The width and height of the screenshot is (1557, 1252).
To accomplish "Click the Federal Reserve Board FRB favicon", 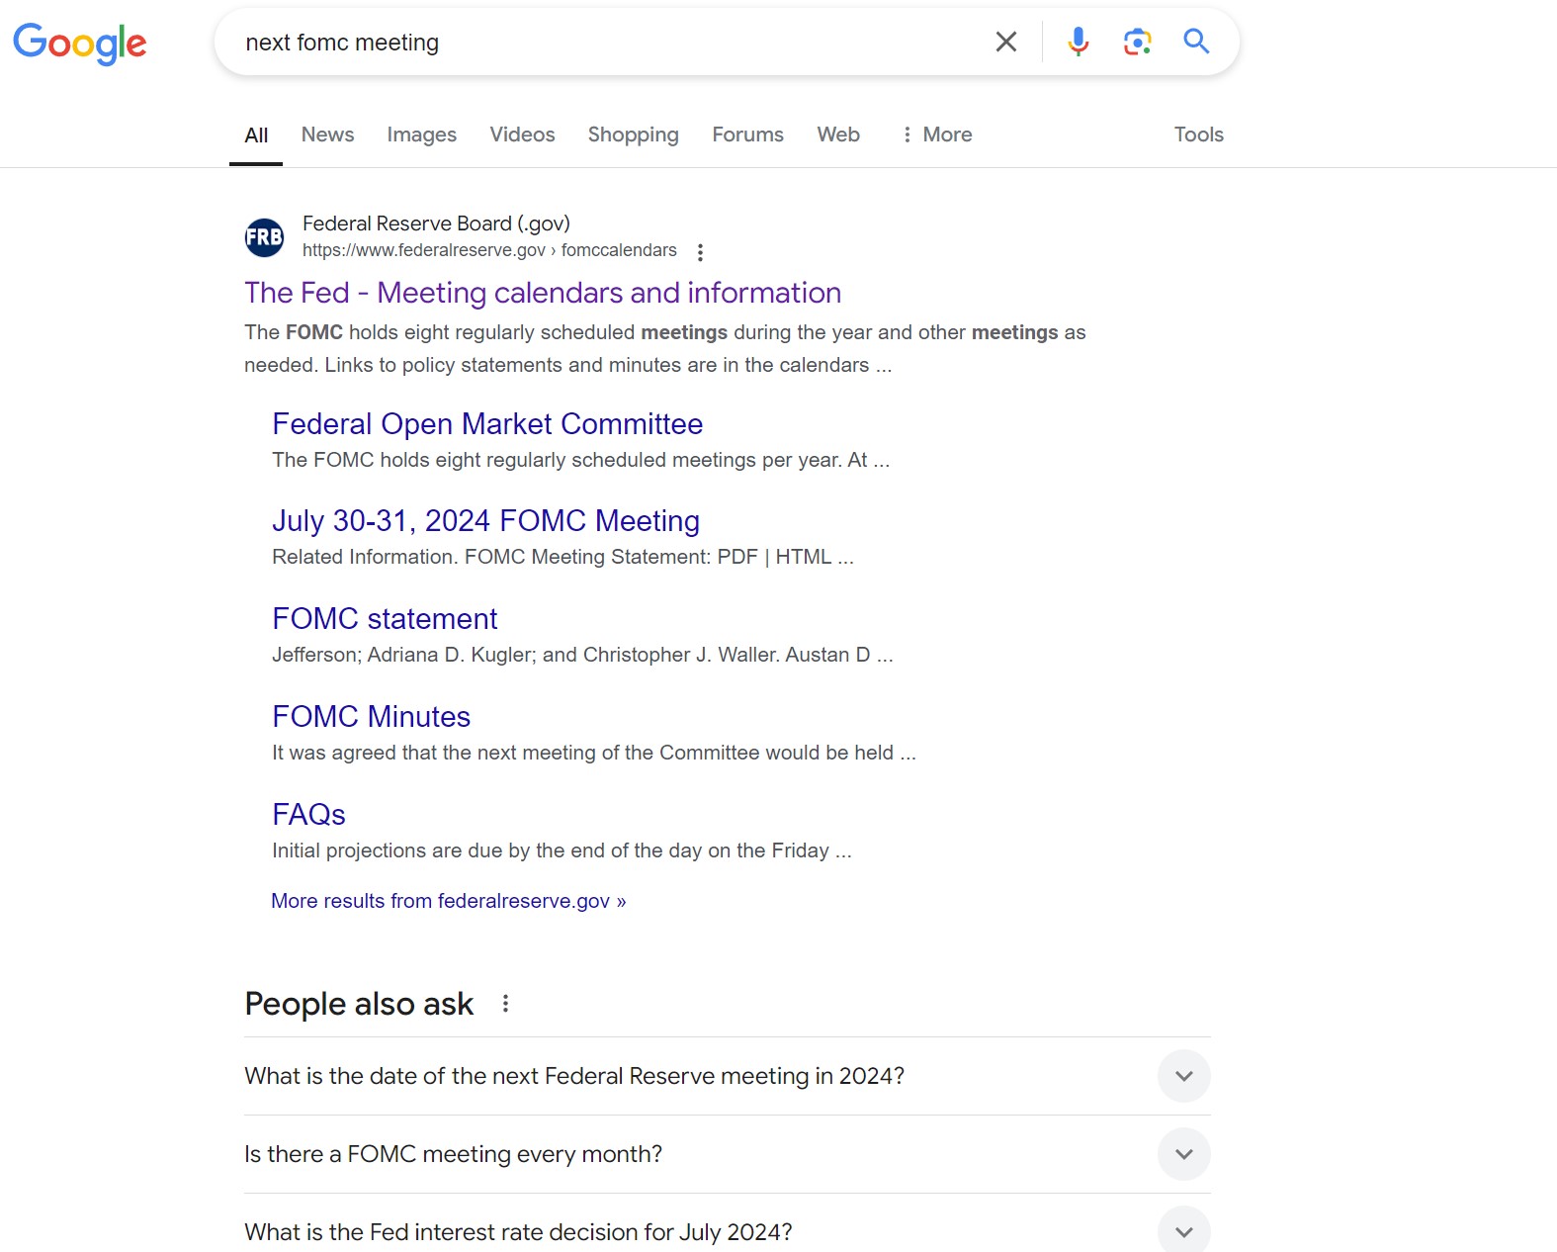I will [264, 237].
